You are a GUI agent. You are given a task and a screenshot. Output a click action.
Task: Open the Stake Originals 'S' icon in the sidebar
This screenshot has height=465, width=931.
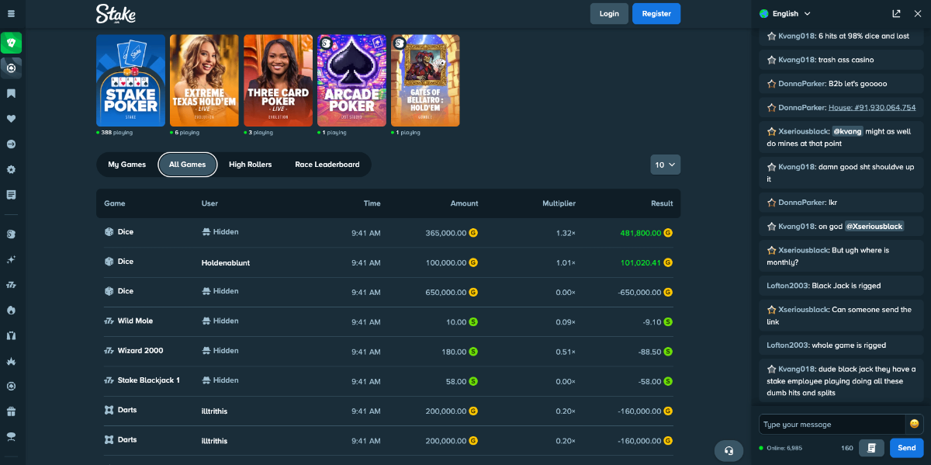coord(11,234)
